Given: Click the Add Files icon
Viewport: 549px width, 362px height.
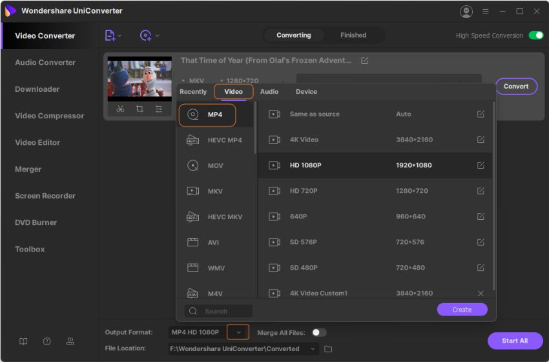Looking at the screenshot, I should [110, 36].
